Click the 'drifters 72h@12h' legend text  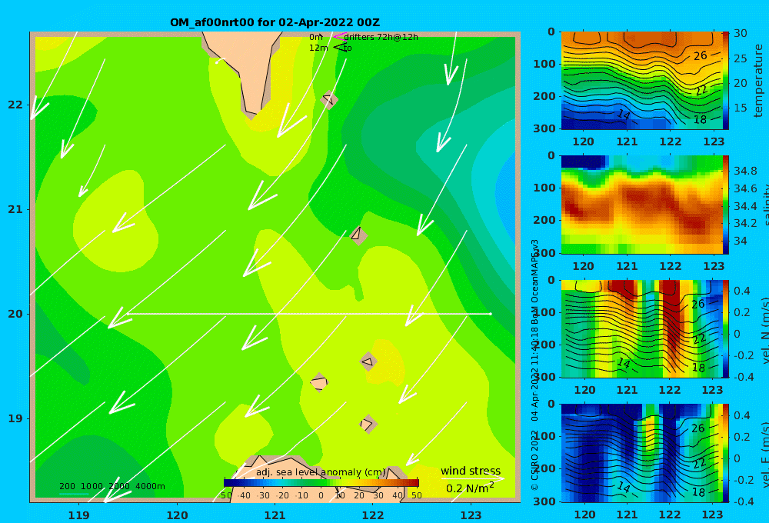(x=381, y=37)
